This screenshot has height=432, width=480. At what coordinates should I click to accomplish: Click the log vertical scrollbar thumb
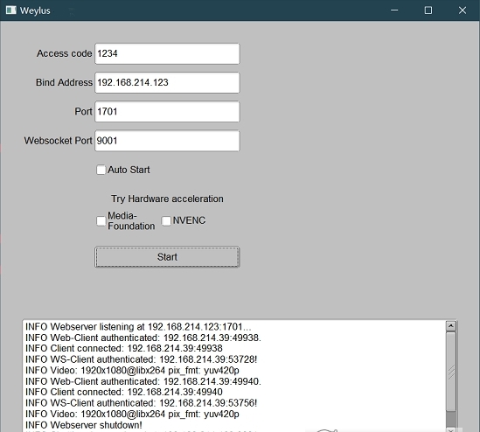click(x=450, y=372)
